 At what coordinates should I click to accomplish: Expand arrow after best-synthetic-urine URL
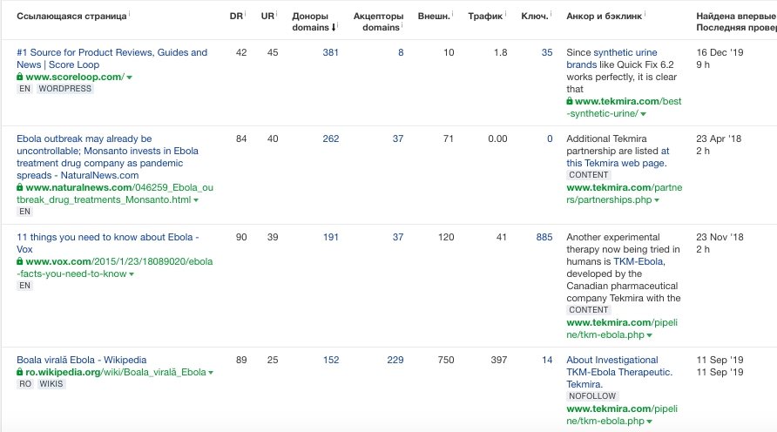tap(643, 114)
